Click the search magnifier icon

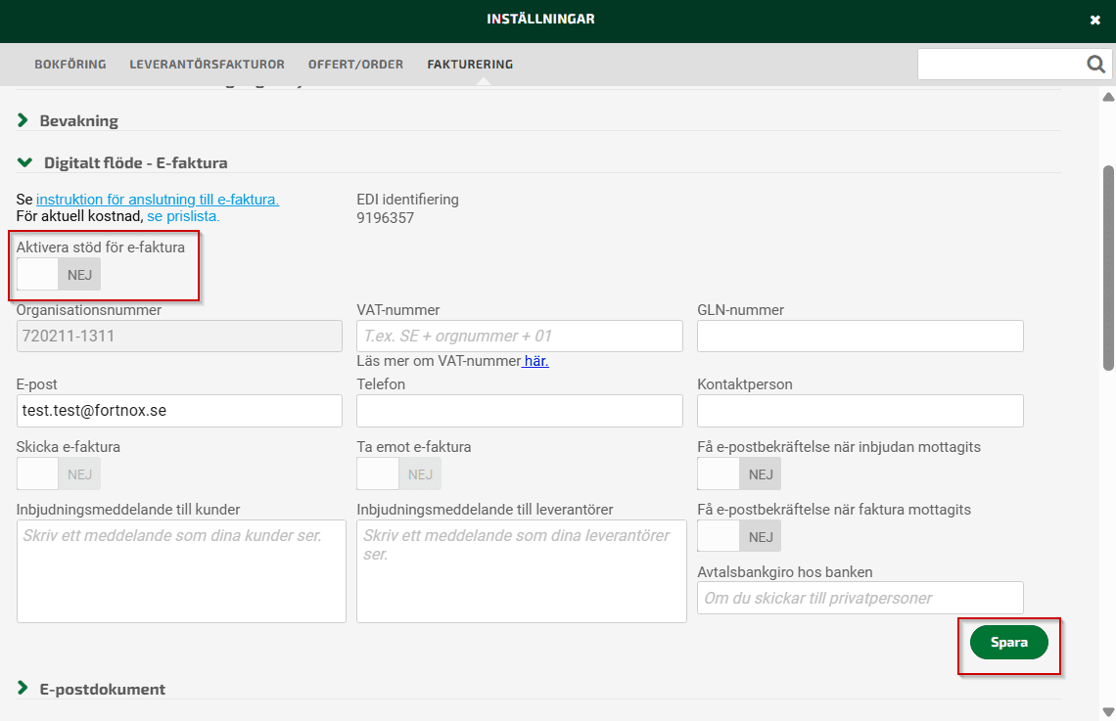click(1095, 65)
